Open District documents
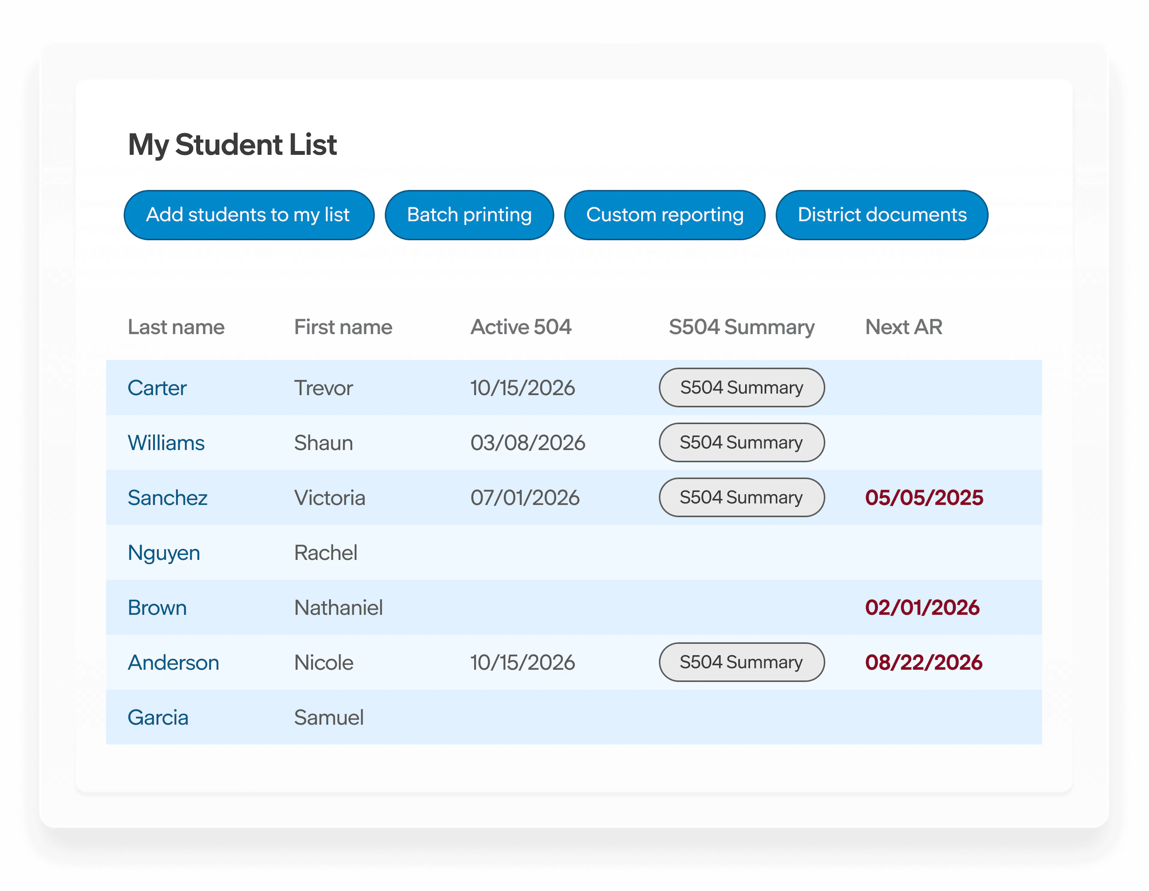The image size is (1149, 891). click(882, 215)
